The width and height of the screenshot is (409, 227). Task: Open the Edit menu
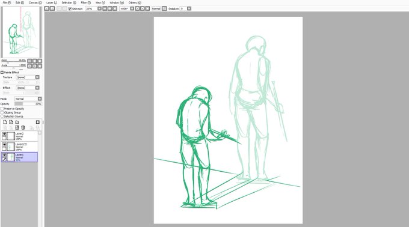pyautogui.click(x=20, y=2)
